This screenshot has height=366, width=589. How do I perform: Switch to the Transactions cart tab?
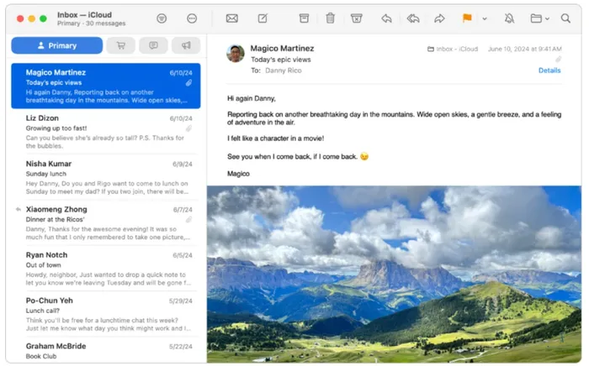coord(121,45)
